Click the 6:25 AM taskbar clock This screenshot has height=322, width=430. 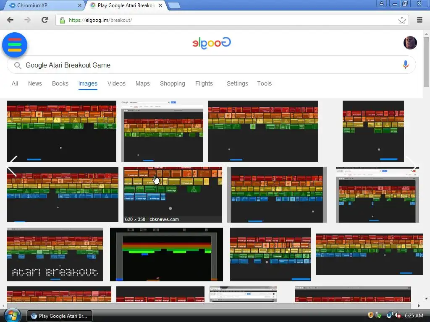[414, 315]
